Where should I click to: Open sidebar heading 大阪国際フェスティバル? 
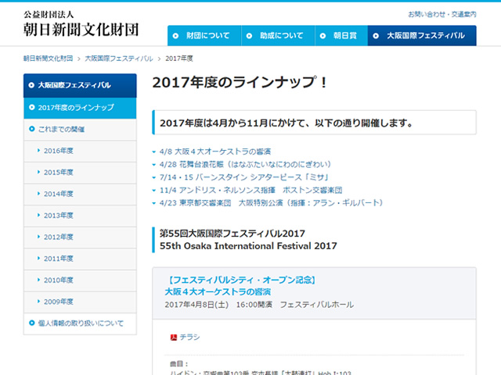80,85
